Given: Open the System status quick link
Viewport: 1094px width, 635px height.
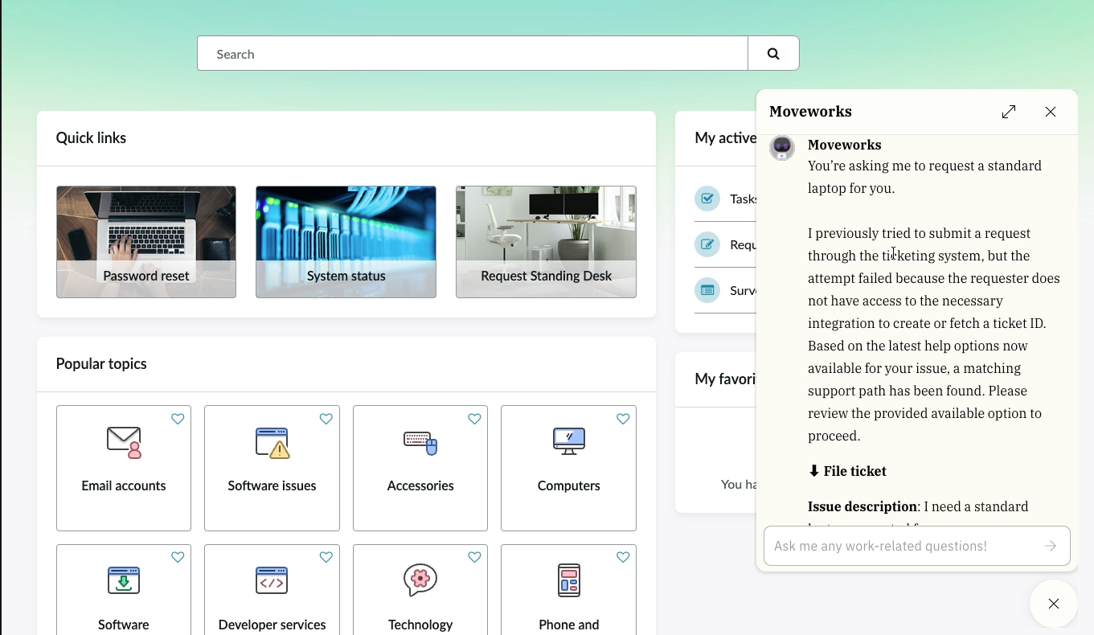Looking at the screenshot, I should click(346, 242).
